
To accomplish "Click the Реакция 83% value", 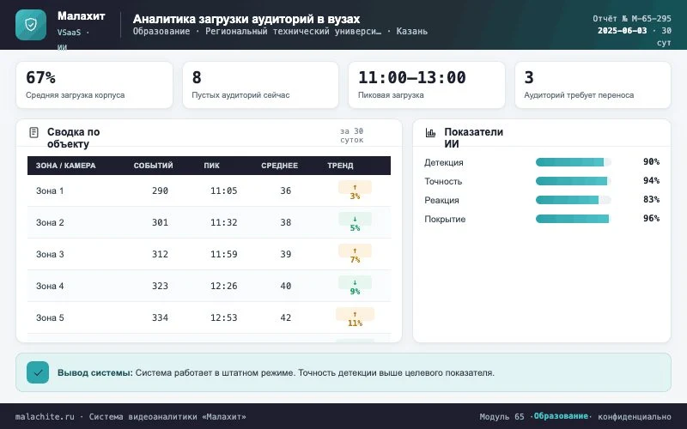I will point(651,200).
